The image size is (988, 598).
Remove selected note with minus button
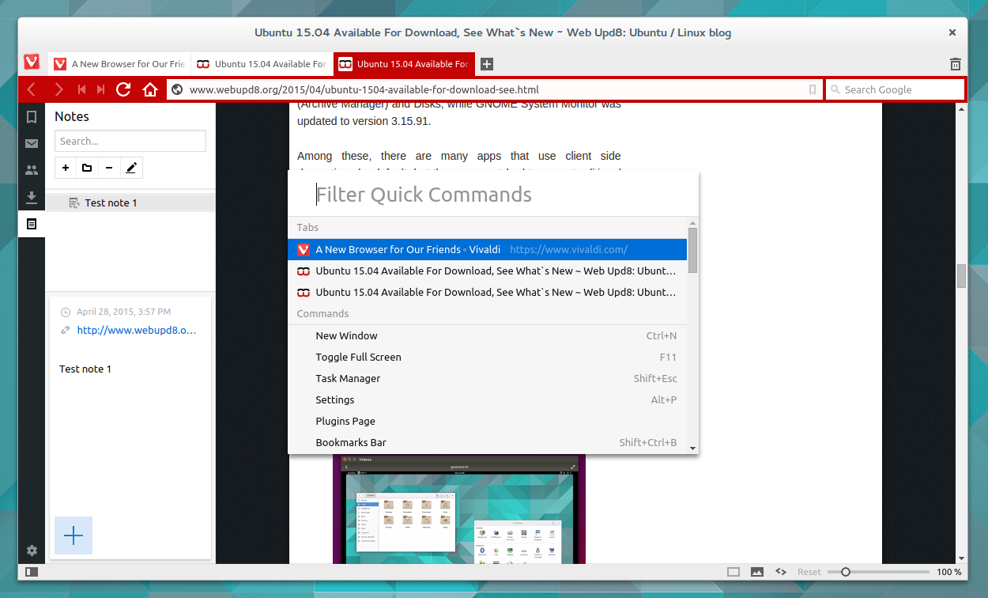point(108,168)
